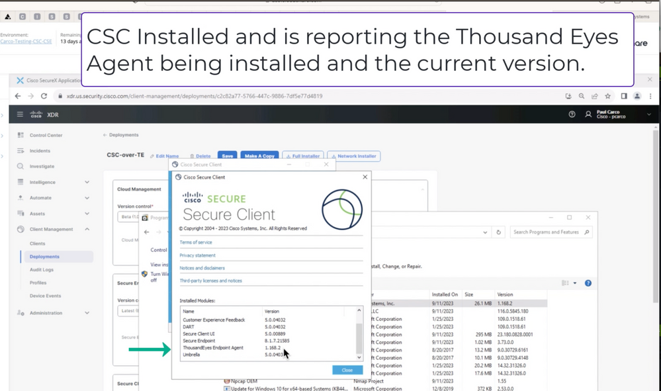Open the Chrome profile avatar icon

[x=637, y=96]
